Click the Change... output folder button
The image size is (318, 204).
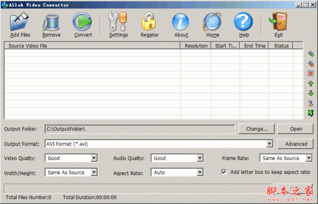tap(257, 129)
